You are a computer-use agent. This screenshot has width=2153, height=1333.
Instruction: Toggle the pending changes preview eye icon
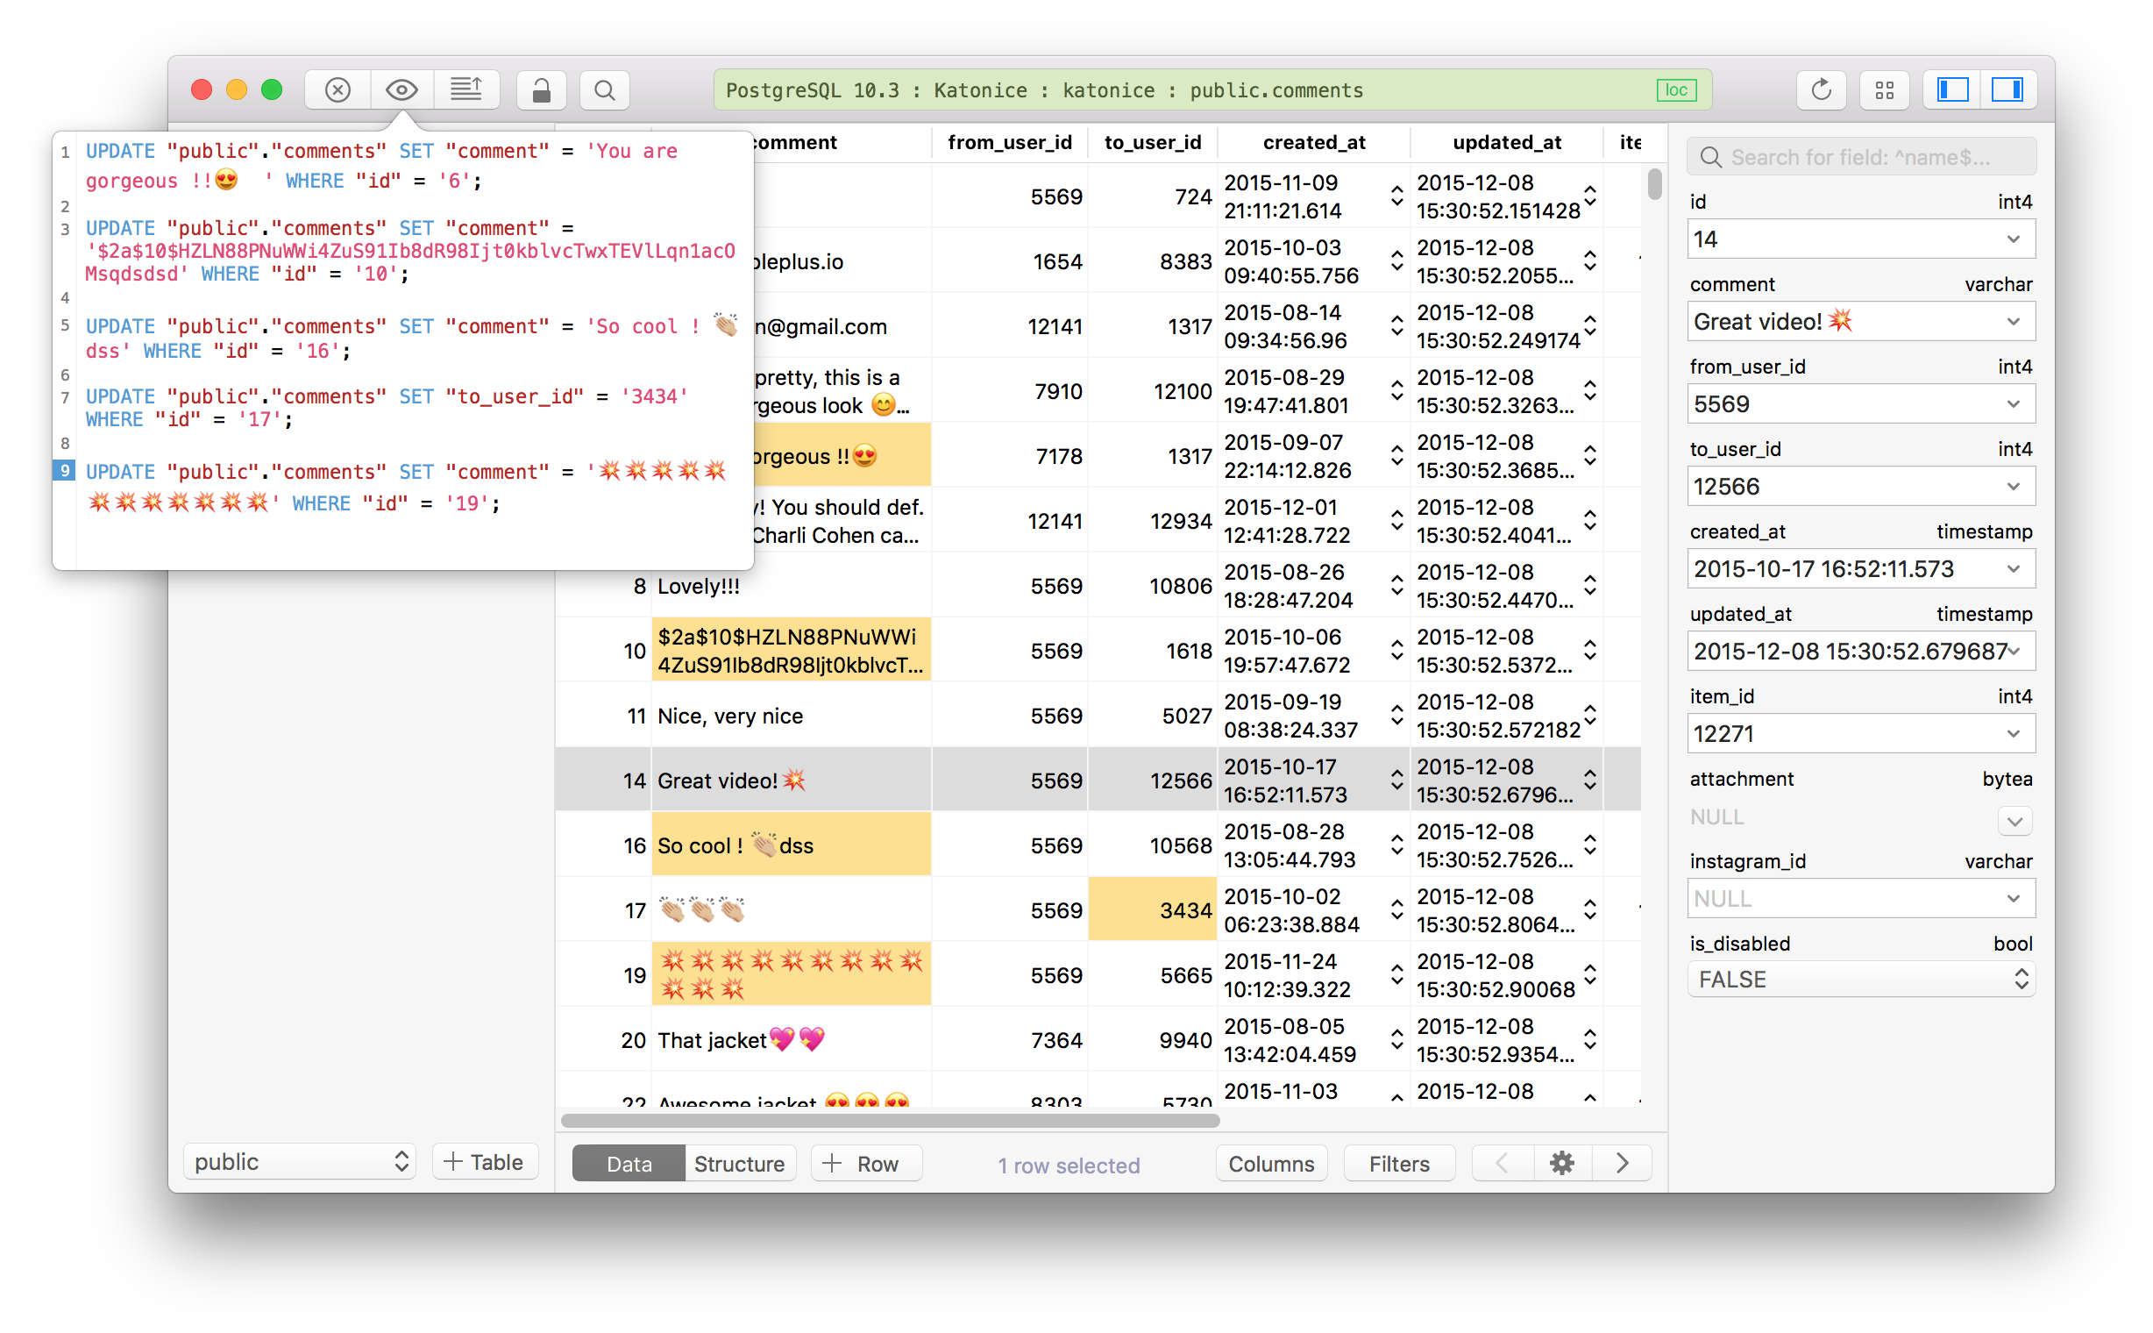[x=401, y=90]
